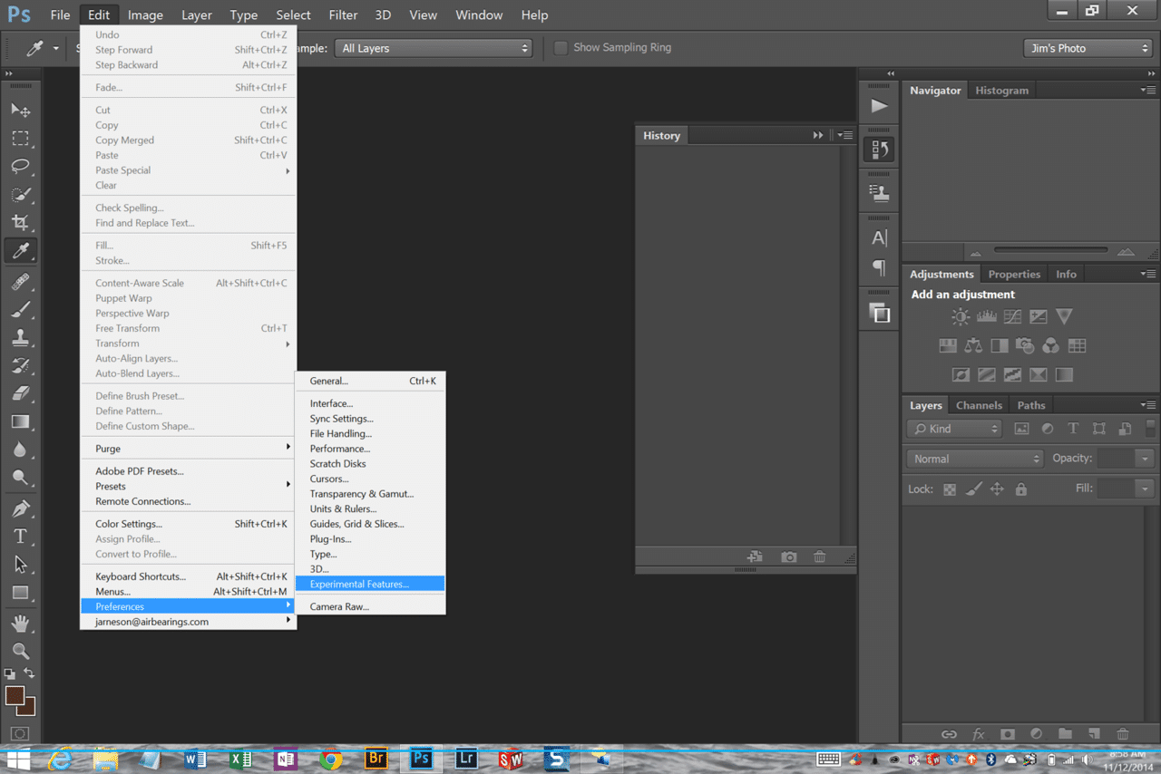Click History panel camera snapshot icon
Screen dimensions: 1161x774
789,557
